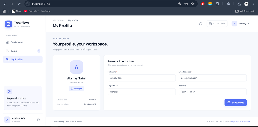
Task: Reload the page with browser reload icon
Action: 19,4
